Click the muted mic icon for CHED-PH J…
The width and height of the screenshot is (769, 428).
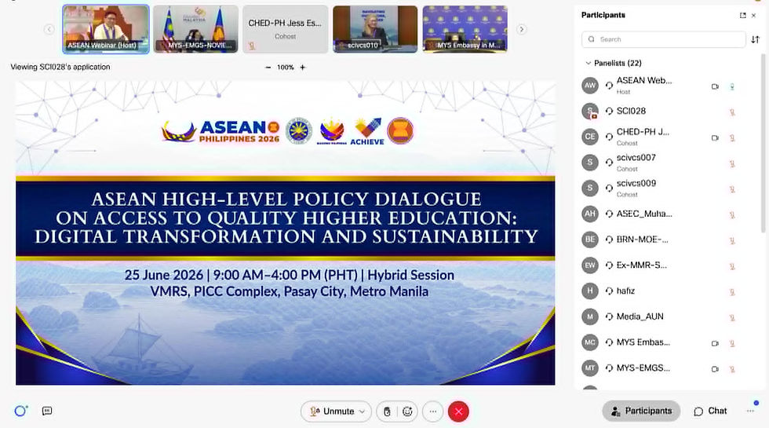coord(731,138)
